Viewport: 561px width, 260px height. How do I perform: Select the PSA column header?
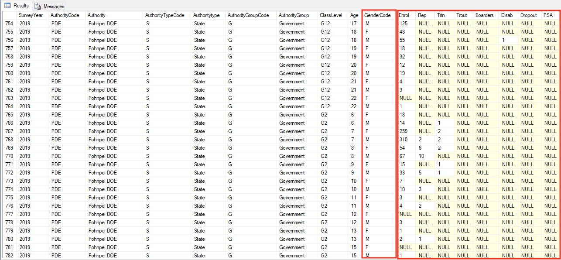(548, 15)
